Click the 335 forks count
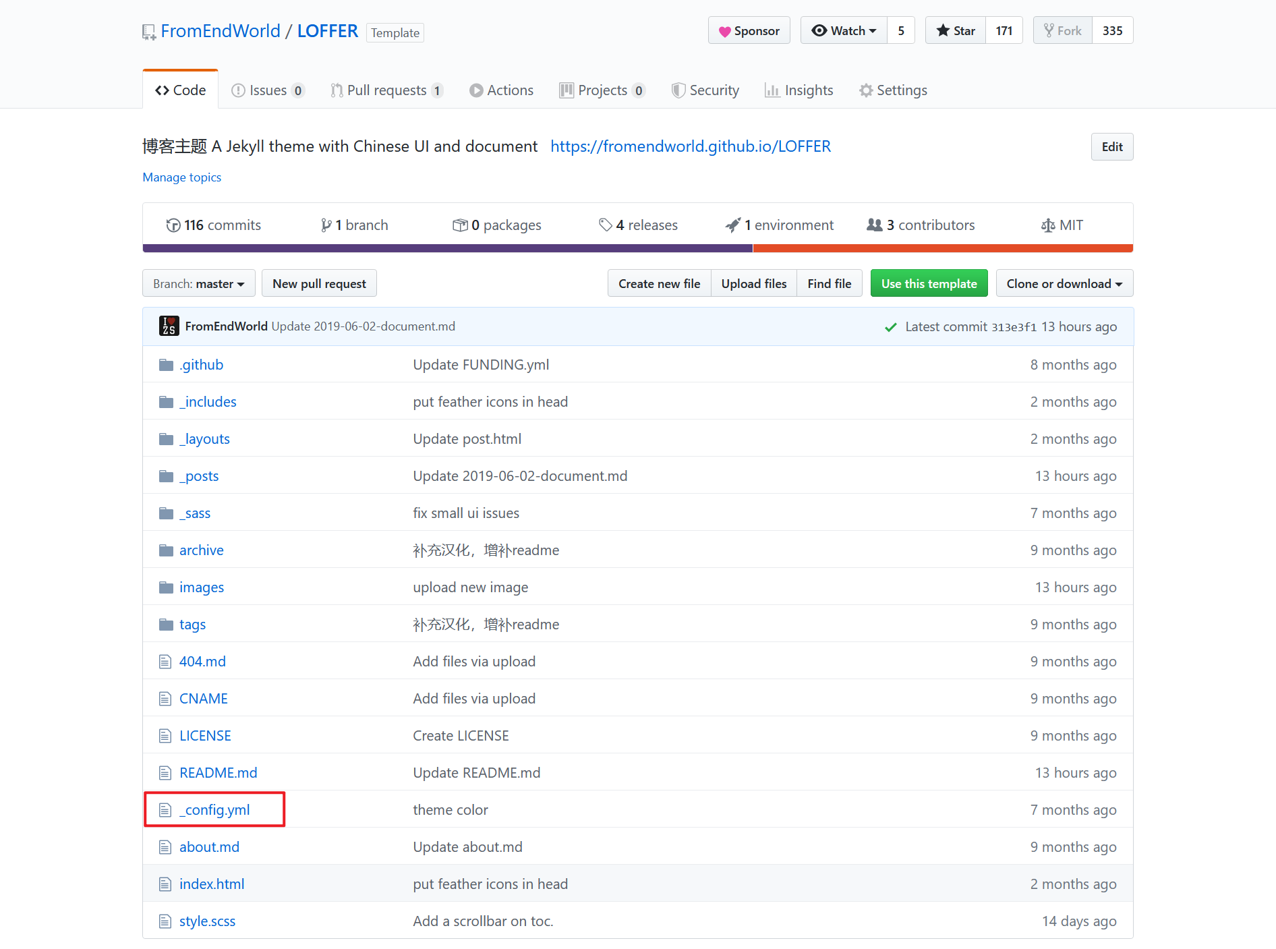 coord(1113,30)
